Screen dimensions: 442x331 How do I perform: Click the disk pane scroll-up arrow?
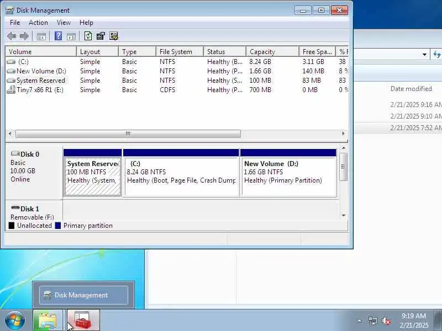click(344, 148)
